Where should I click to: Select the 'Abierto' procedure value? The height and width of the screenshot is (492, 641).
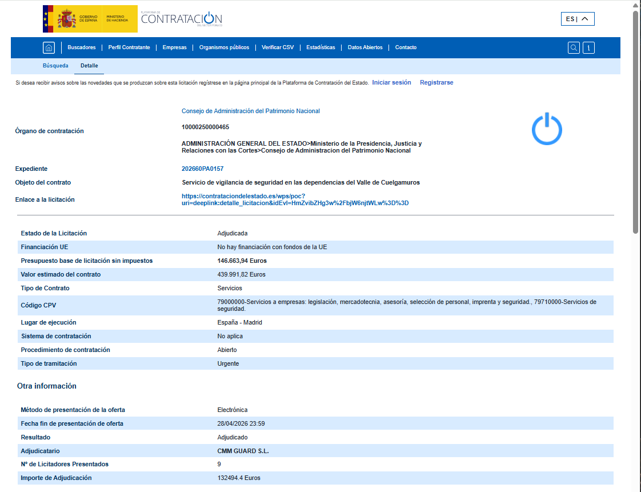tap(227, 350)
